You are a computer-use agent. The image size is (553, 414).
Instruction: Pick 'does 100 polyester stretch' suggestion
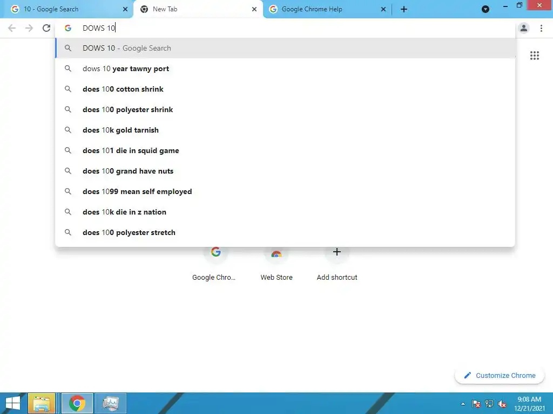tap(285, 232)
